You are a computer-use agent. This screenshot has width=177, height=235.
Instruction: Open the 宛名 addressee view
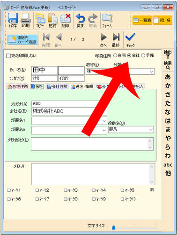click(162, 20)
